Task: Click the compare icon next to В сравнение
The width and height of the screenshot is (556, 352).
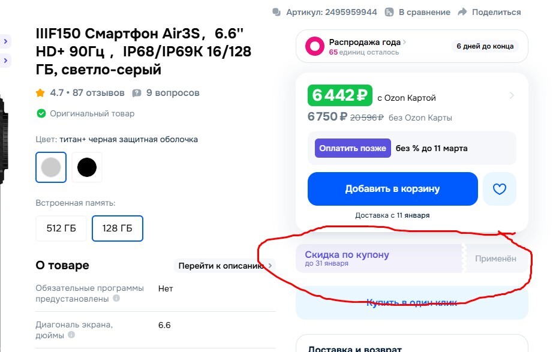Action: pos(389,12)
